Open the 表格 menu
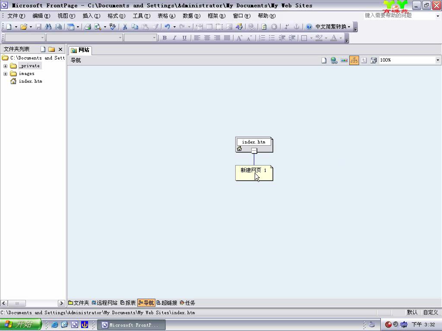This screenshot has height=331, width=442. [166, 16]
